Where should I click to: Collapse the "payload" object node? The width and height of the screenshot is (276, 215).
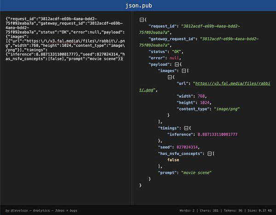click(x=177, y=65)
